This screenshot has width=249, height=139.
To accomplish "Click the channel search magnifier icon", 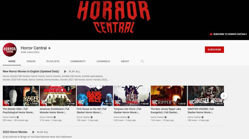I will coord(142,61).
